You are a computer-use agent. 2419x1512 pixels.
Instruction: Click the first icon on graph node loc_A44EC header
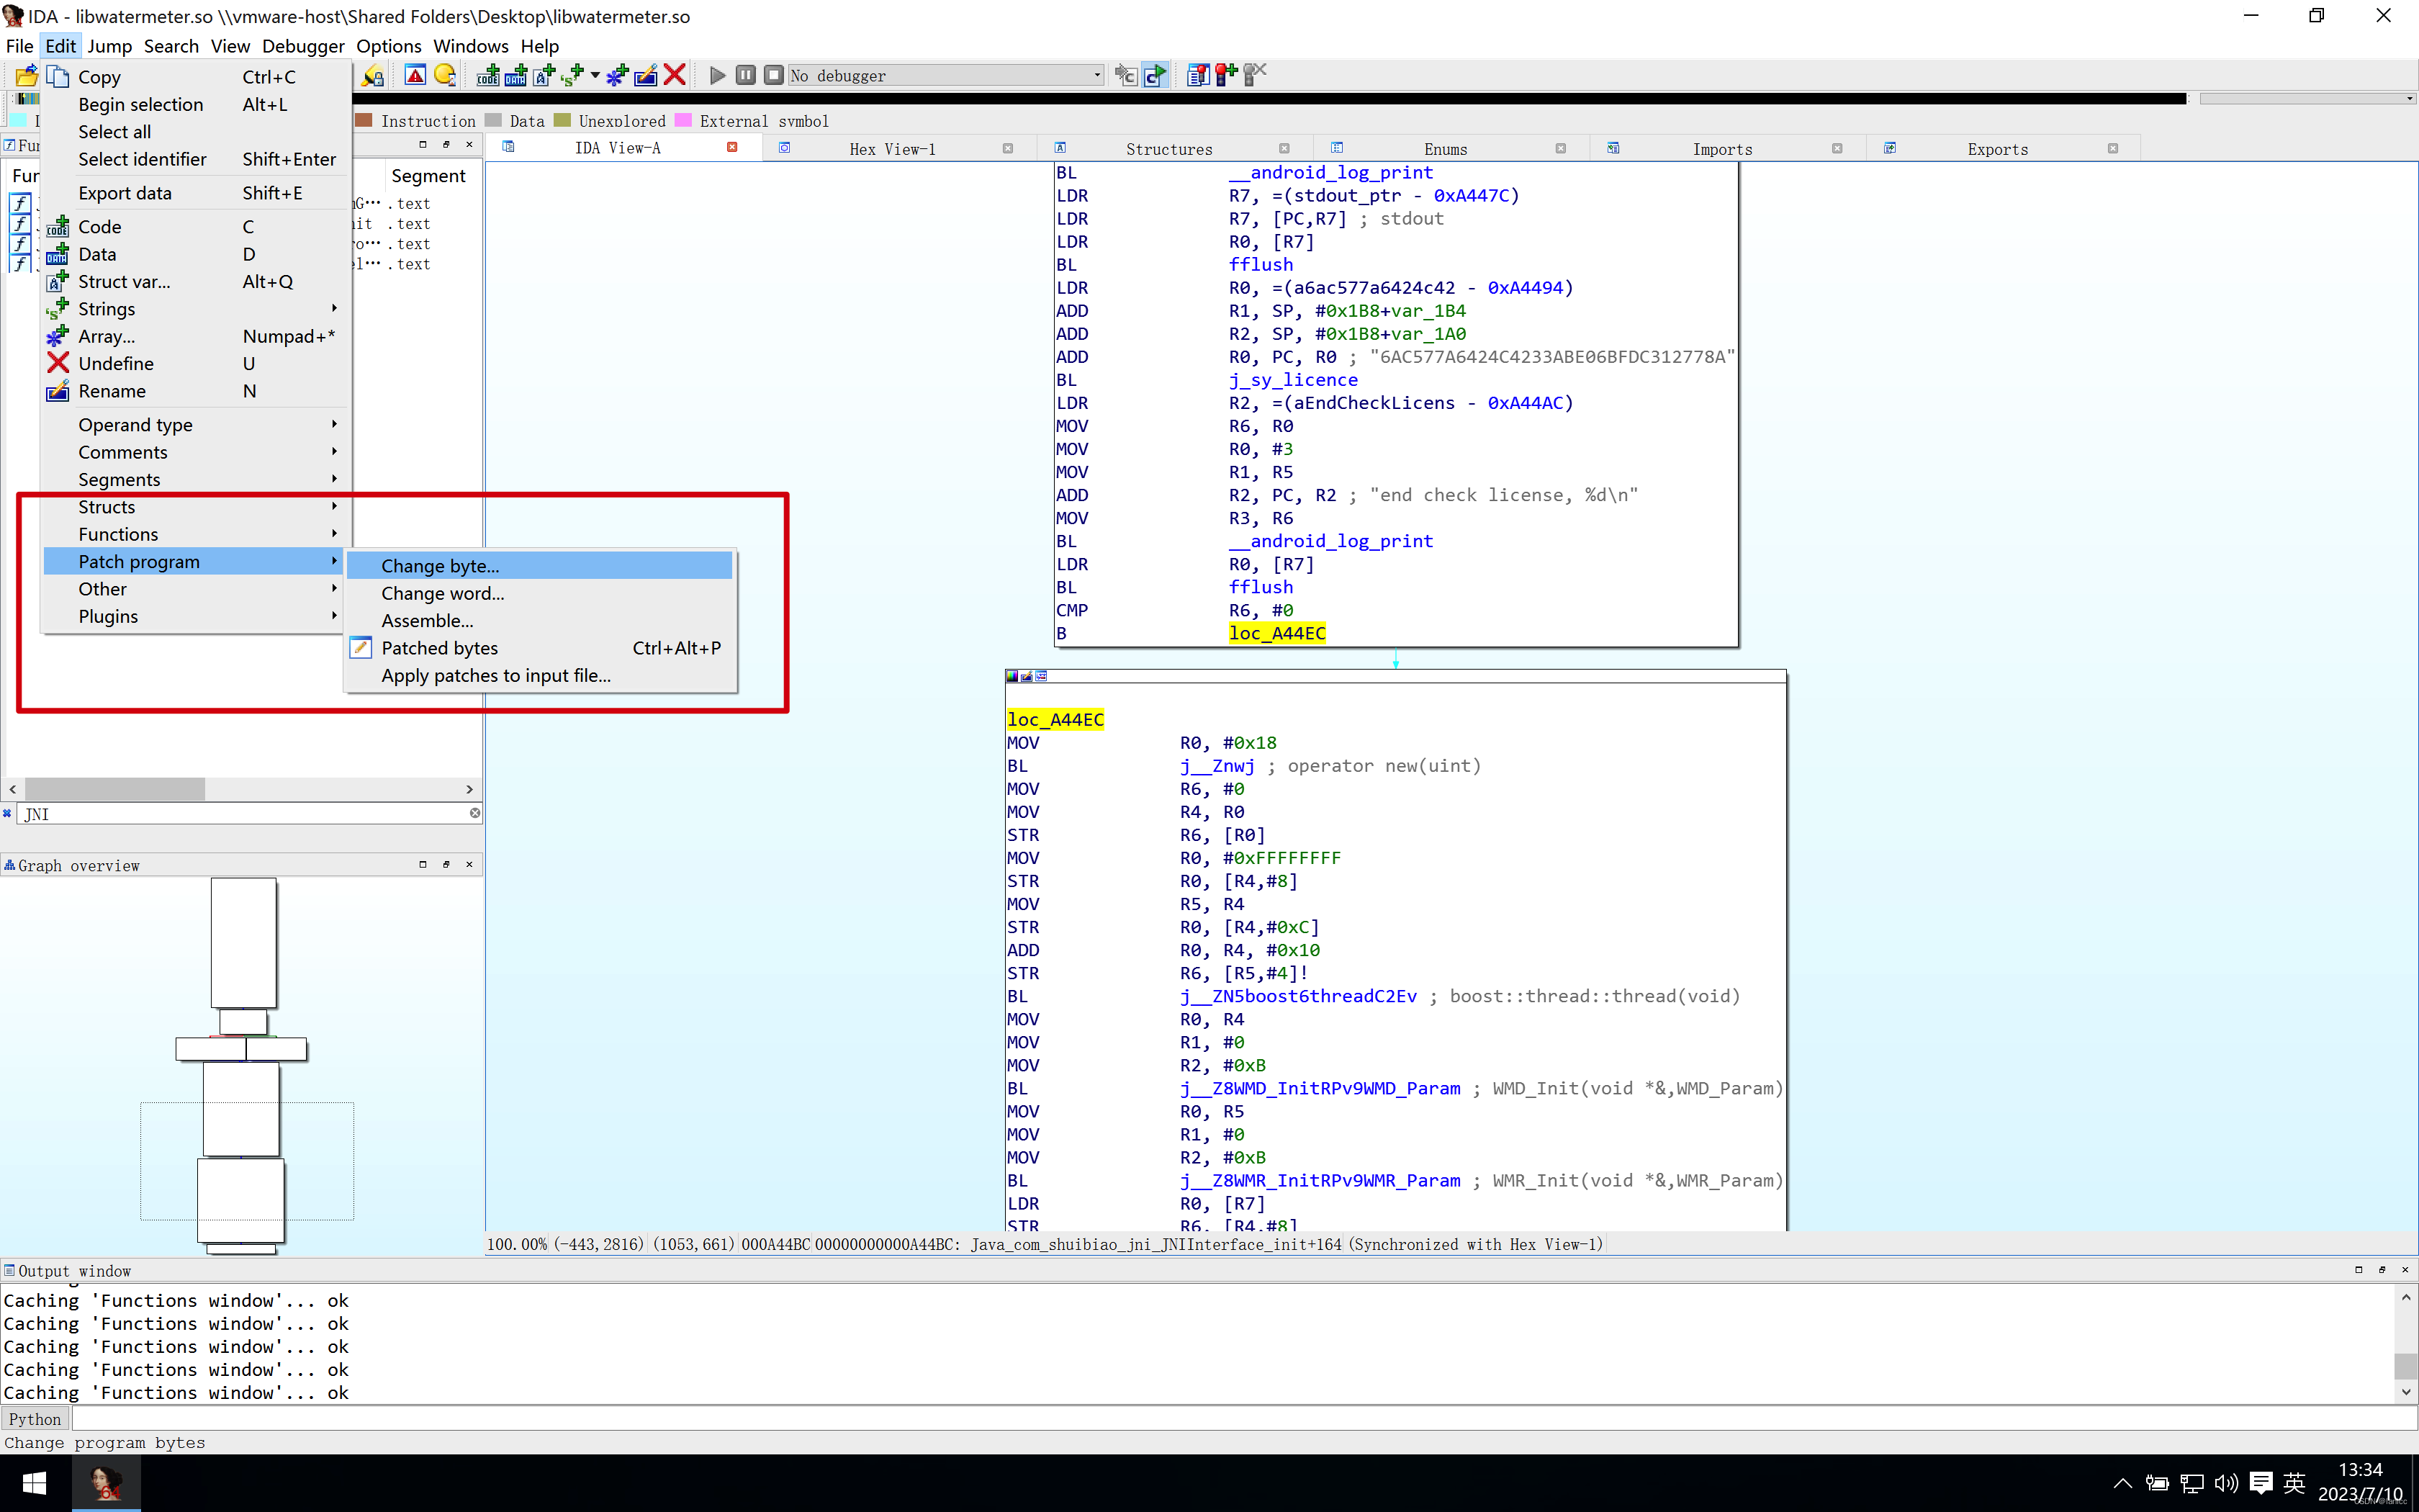pos(1012,676)
